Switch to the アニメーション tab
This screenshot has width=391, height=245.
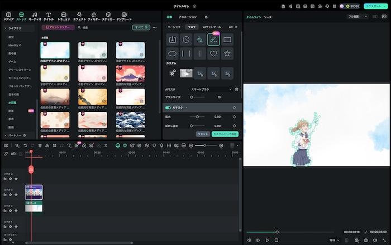(187, 17)
